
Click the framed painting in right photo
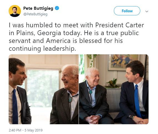pyautogui.click(x=124, y=62)
